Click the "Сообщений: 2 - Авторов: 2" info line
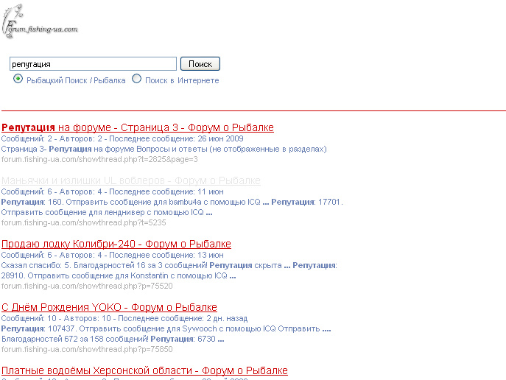The image size is (506, 380). (x=122, y=138)
